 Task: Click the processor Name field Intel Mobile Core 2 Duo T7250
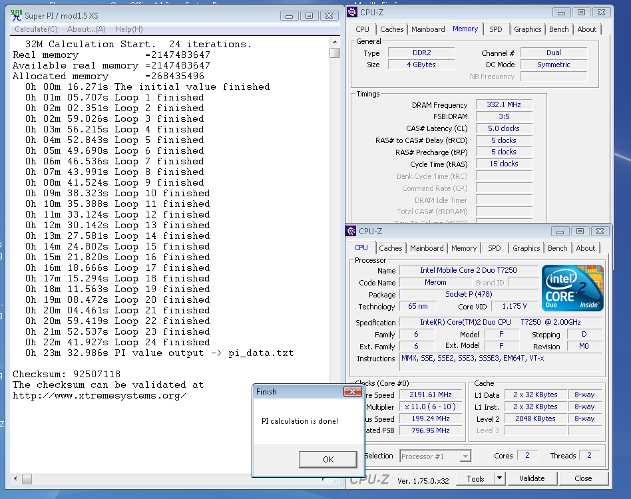click(469, 270)
